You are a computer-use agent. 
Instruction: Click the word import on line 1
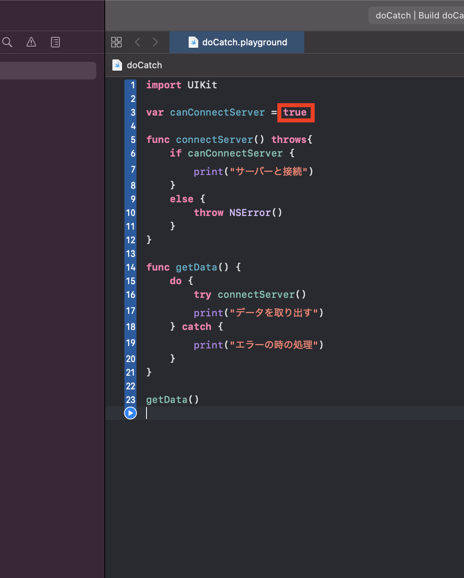pos(164,85)
